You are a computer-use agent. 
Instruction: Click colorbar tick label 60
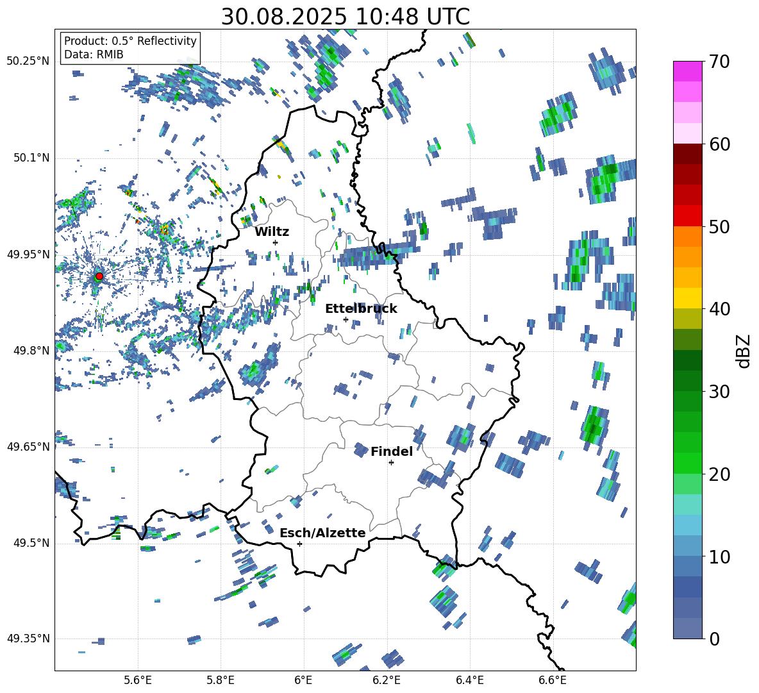(x=719, y=144)
